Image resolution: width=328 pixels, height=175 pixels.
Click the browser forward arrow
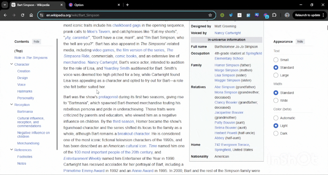click(14, 15)
